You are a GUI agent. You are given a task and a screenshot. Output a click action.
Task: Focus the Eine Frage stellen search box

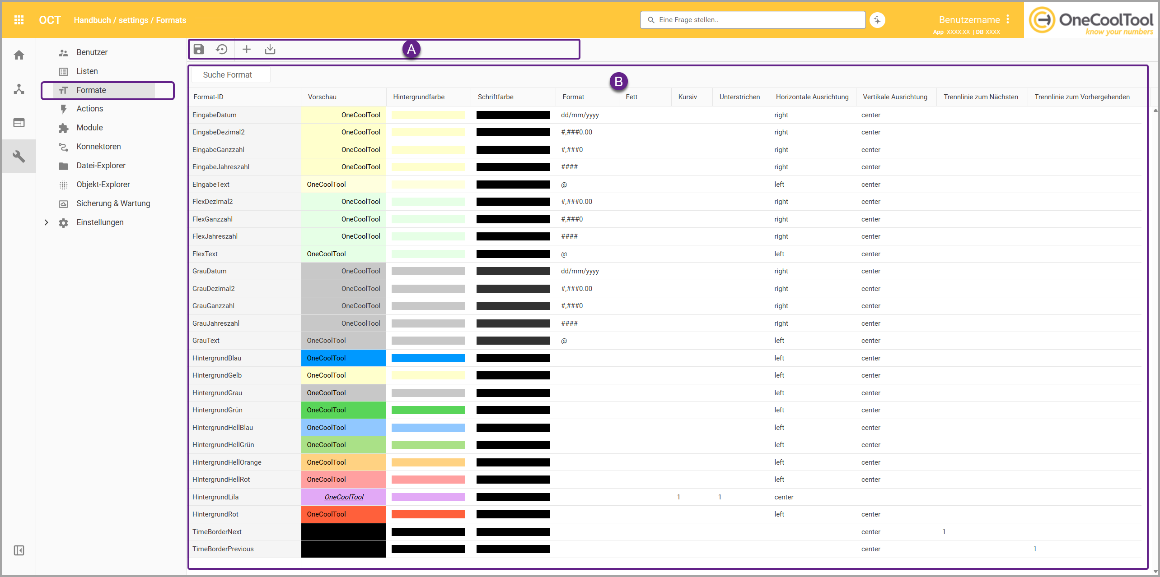point(753,20)
